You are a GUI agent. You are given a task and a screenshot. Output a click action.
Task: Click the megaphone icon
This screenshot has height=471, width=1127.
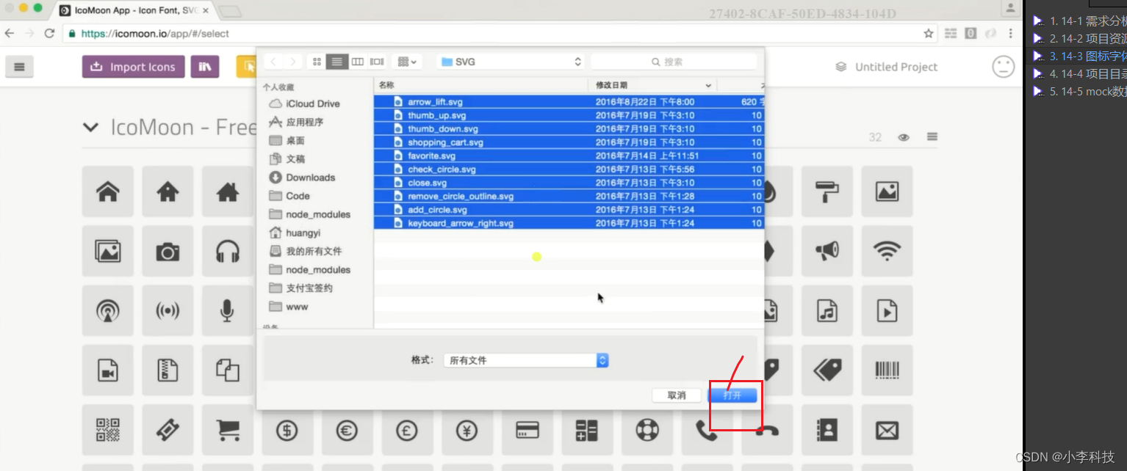[827, 252]
